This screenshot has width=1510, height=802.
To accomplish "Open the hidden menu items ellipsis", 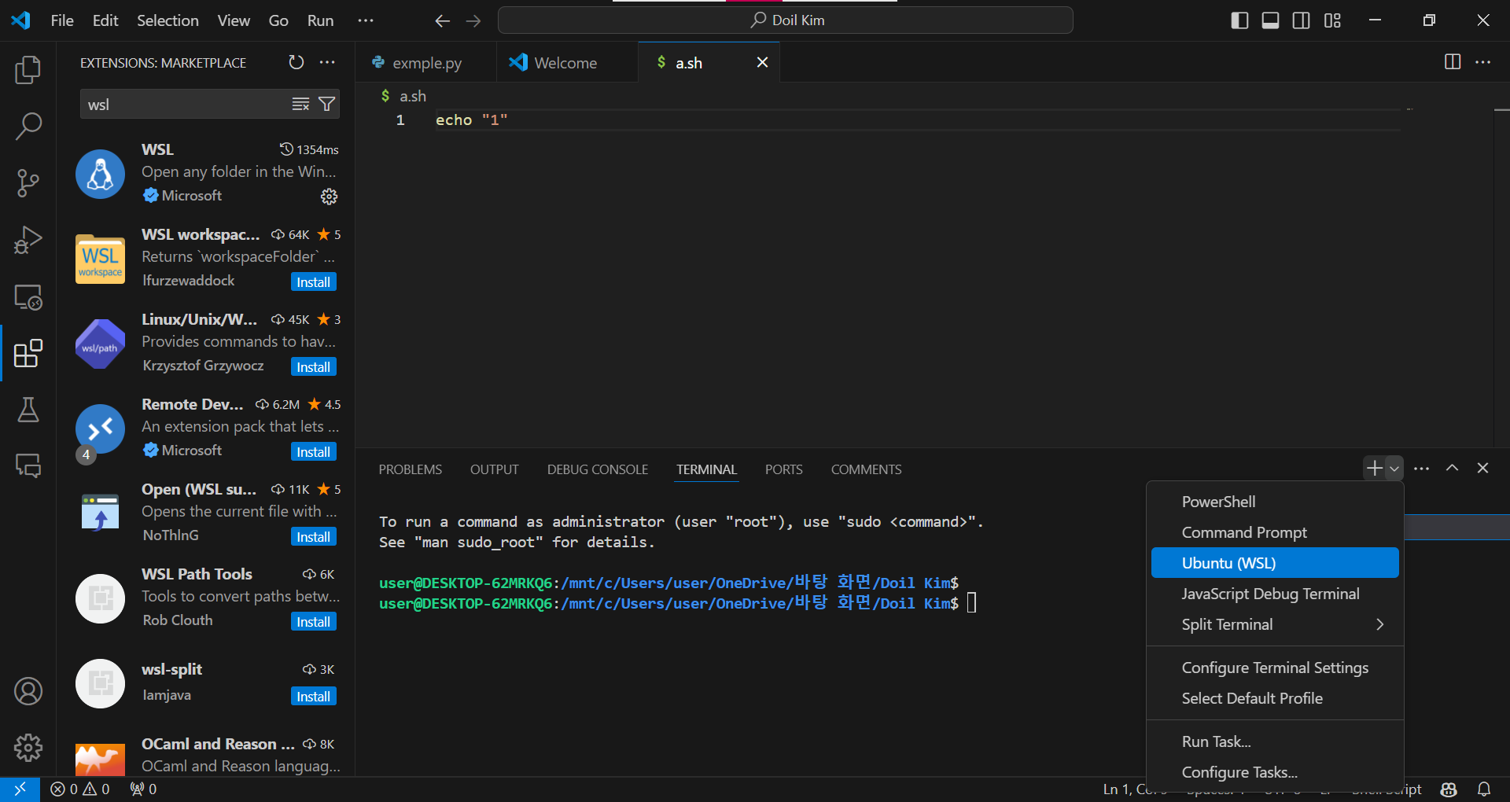I will pyautogui.click(x=366, y=20).
